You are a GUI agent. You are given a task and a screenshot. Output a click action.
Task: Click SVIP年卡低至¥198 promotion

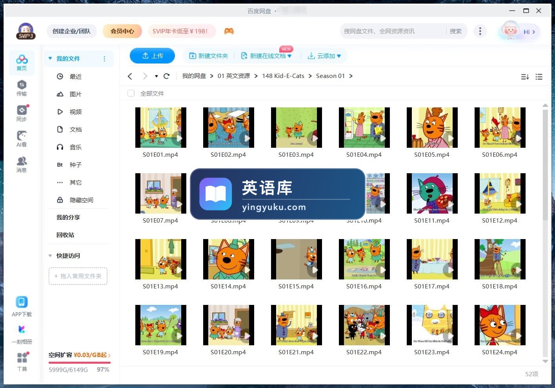(182, 31)
